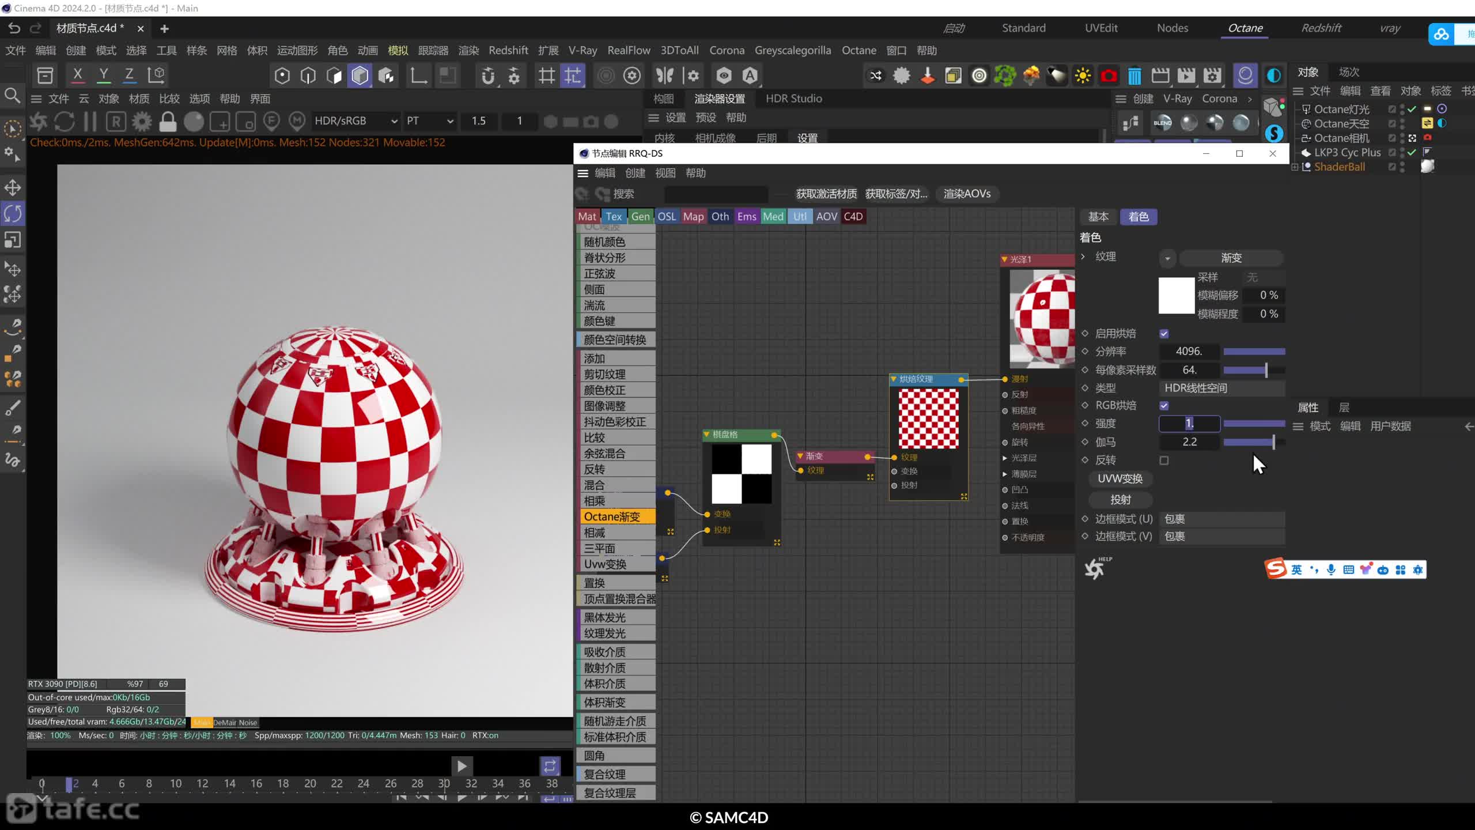This screenshot has width=1475, height=830.
Task: Open the 边框模式 (V) dropdown
Action: coord(1221,537)
